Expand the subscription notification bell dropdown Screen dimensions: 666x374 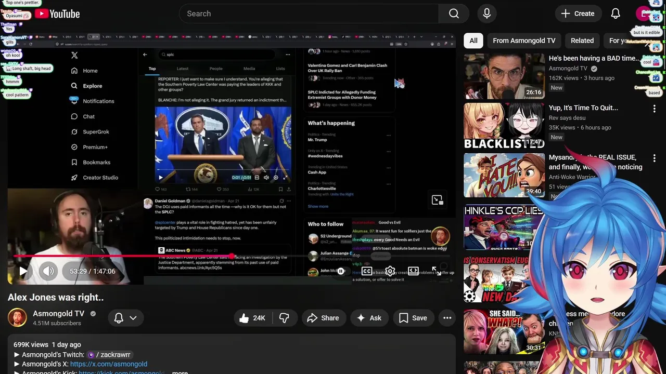coord(125,318)
